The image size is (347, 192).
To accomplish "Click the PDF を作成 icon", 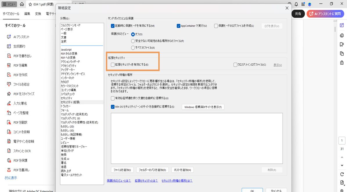I will [9, 75].
